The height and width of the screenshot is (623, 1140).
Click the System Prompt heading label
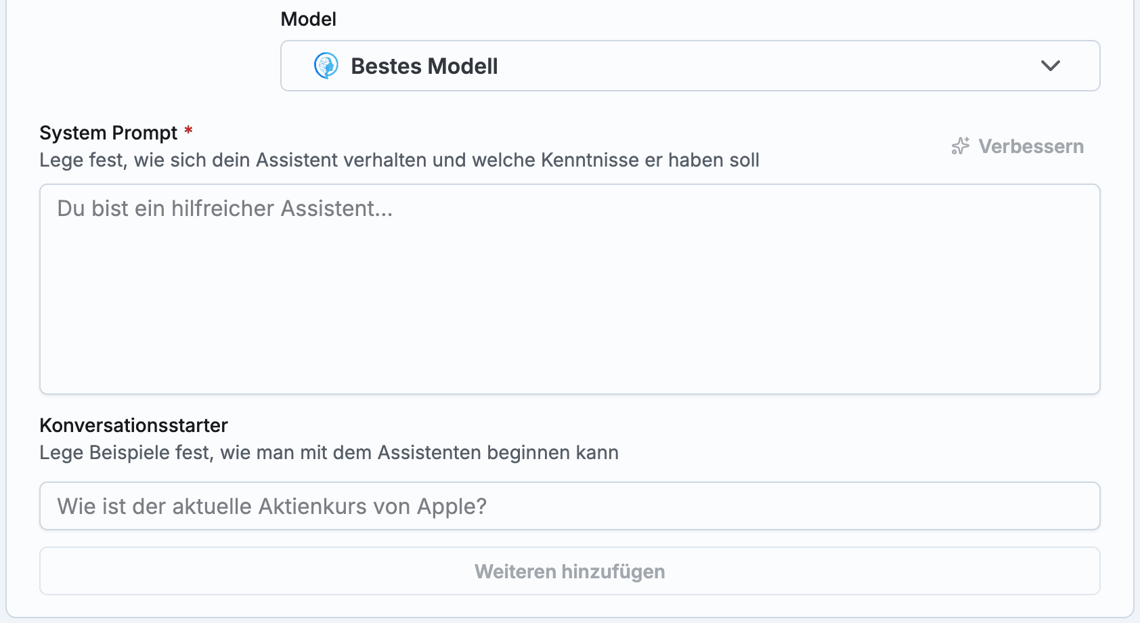point(108,133)
